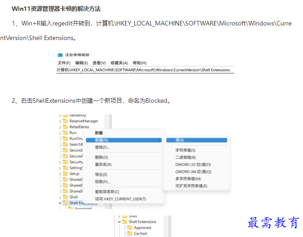The height and width of the screenshot is (237, 303).
Task: Expand the RetailDemo key chevron
Action: tap(60, 127)
